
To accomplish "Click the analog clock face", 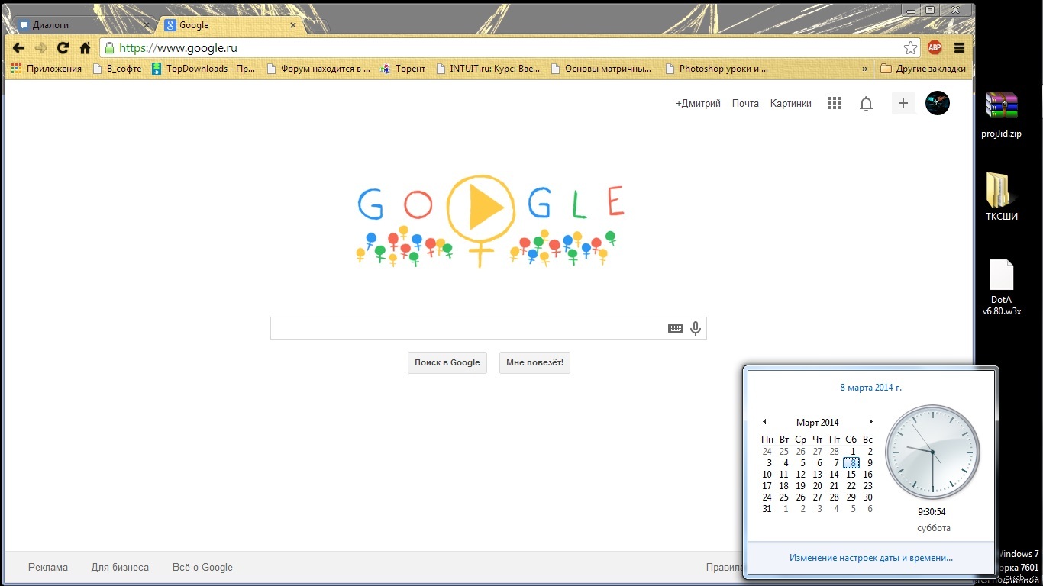I will pos(932,452).
